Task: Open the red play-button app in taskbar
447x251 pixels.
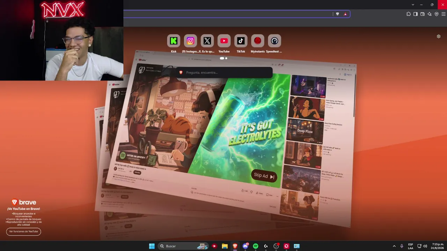Action: tap(214, 246)
